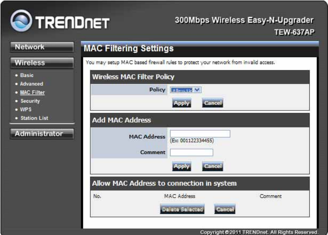This screenshot has height=235, width=328.
Task: Click the 300Mbps Wireless Easy-N-Upgrader heading
Action: 244,20
